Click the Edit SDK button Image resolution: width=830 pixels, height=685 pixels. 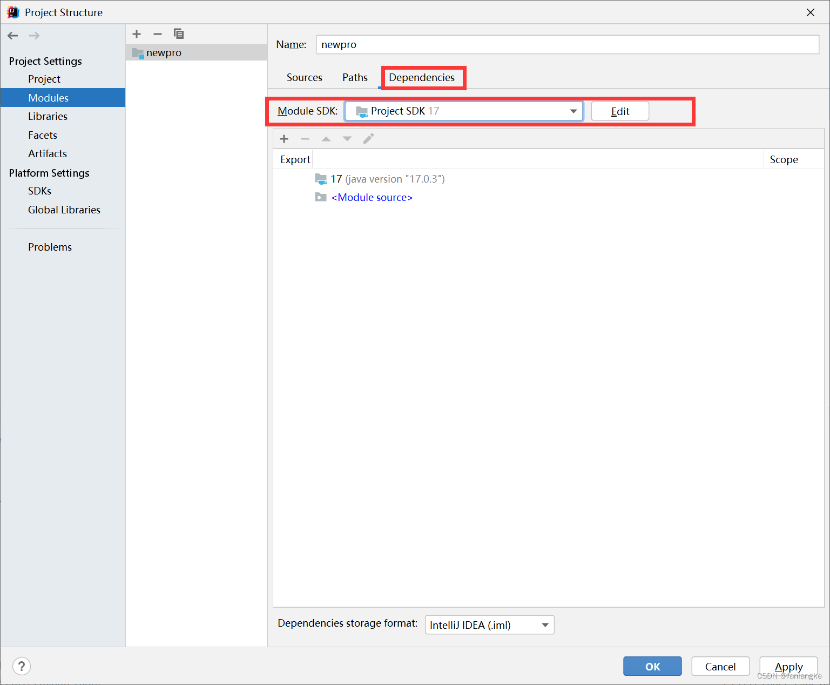coord(620,111)
